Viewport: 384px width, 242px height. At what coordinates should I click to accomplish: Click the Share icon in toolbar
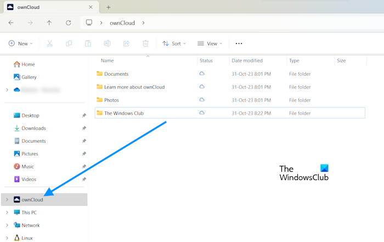pyautogui.click(x=126, y=43)
